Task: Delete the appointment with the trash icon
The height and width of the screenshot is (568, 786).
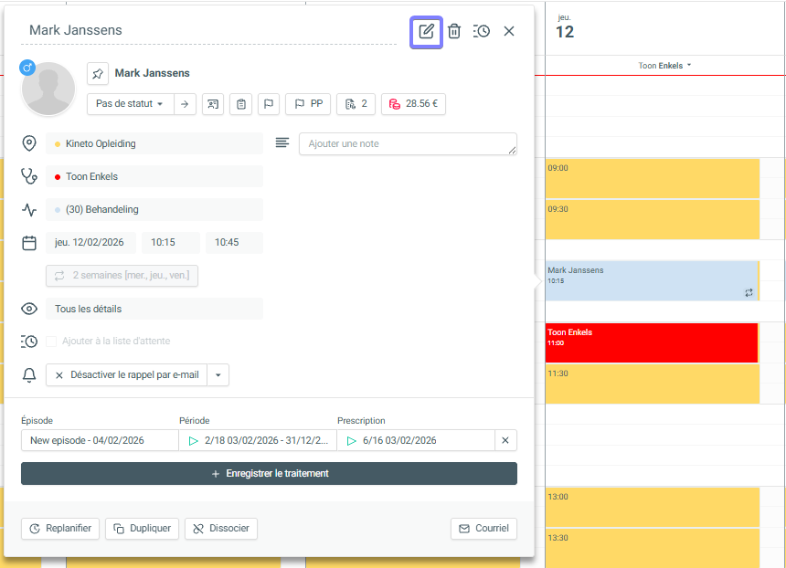Action: tap(454, 31)
